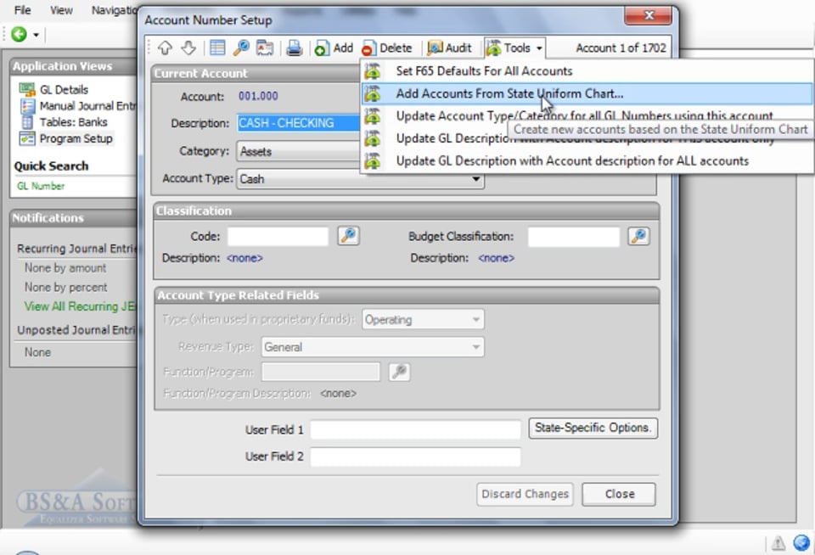Open Manual Journal Entries view
Viewport: 815px width, 555px height.
click(87, 106)
